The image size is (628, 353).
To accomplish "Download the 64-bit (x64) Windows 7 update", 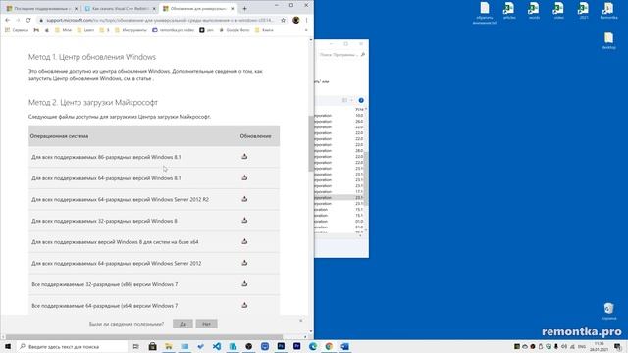I will (x=244, y=305).
